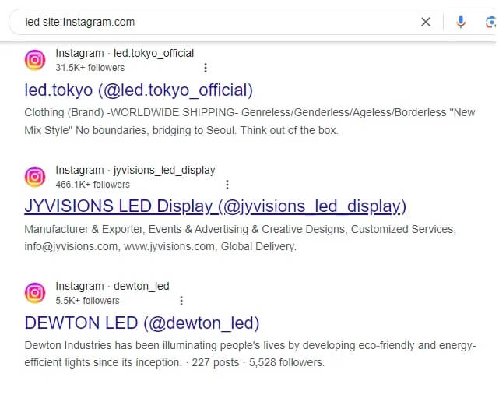Screen dimensions: 499x395
Task: Click Instagram favicon of dewton_led result
Action: pyautogui.click(x=35, y=293)
